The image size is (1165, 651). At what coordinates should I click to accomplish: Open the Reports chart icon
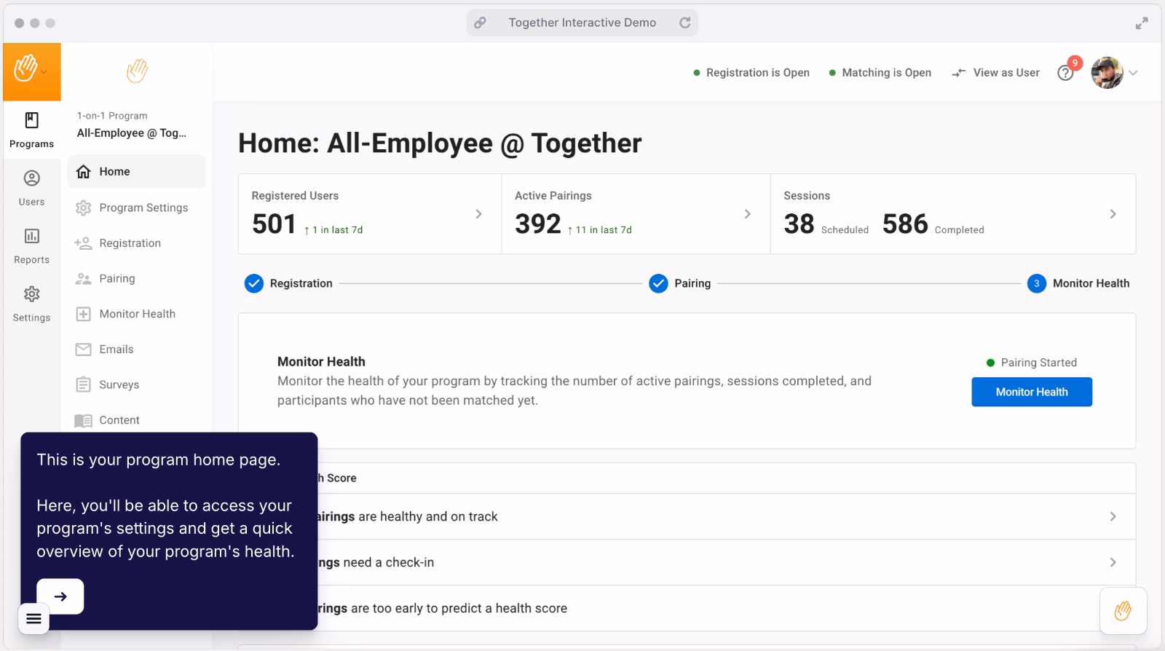pos(31,236)
